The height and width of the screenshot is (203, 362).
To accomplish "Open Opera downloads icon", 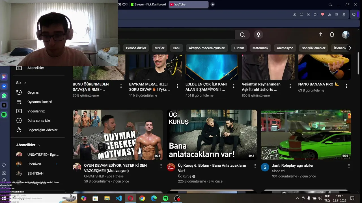I will 330,14.
